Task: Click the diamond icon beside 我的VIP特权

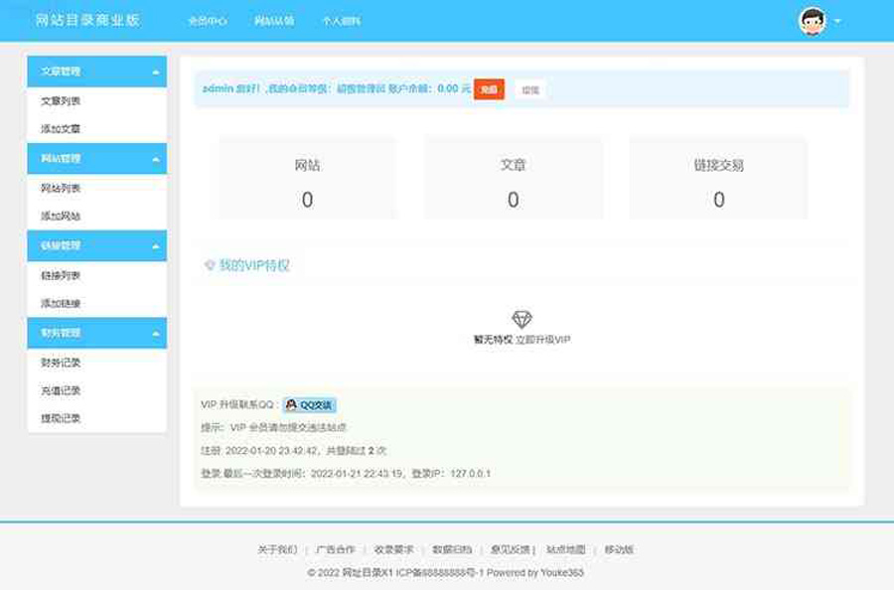Action: click(210, 266)
